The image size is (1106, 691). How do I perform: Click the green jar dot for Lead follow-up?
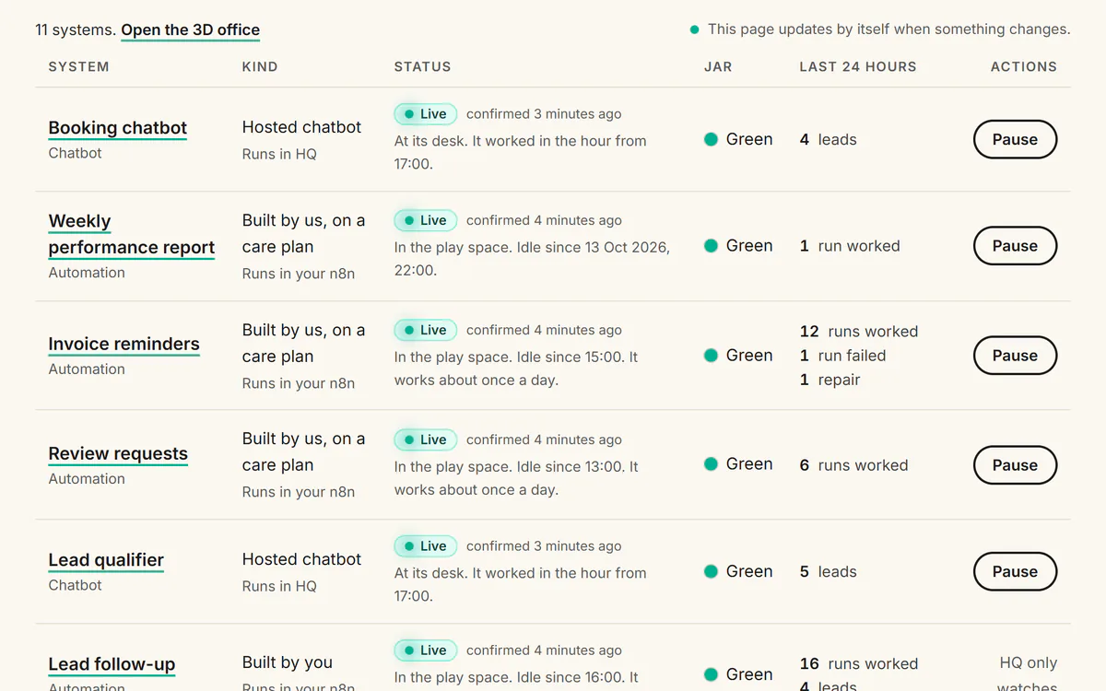click(x=711, y=674)
